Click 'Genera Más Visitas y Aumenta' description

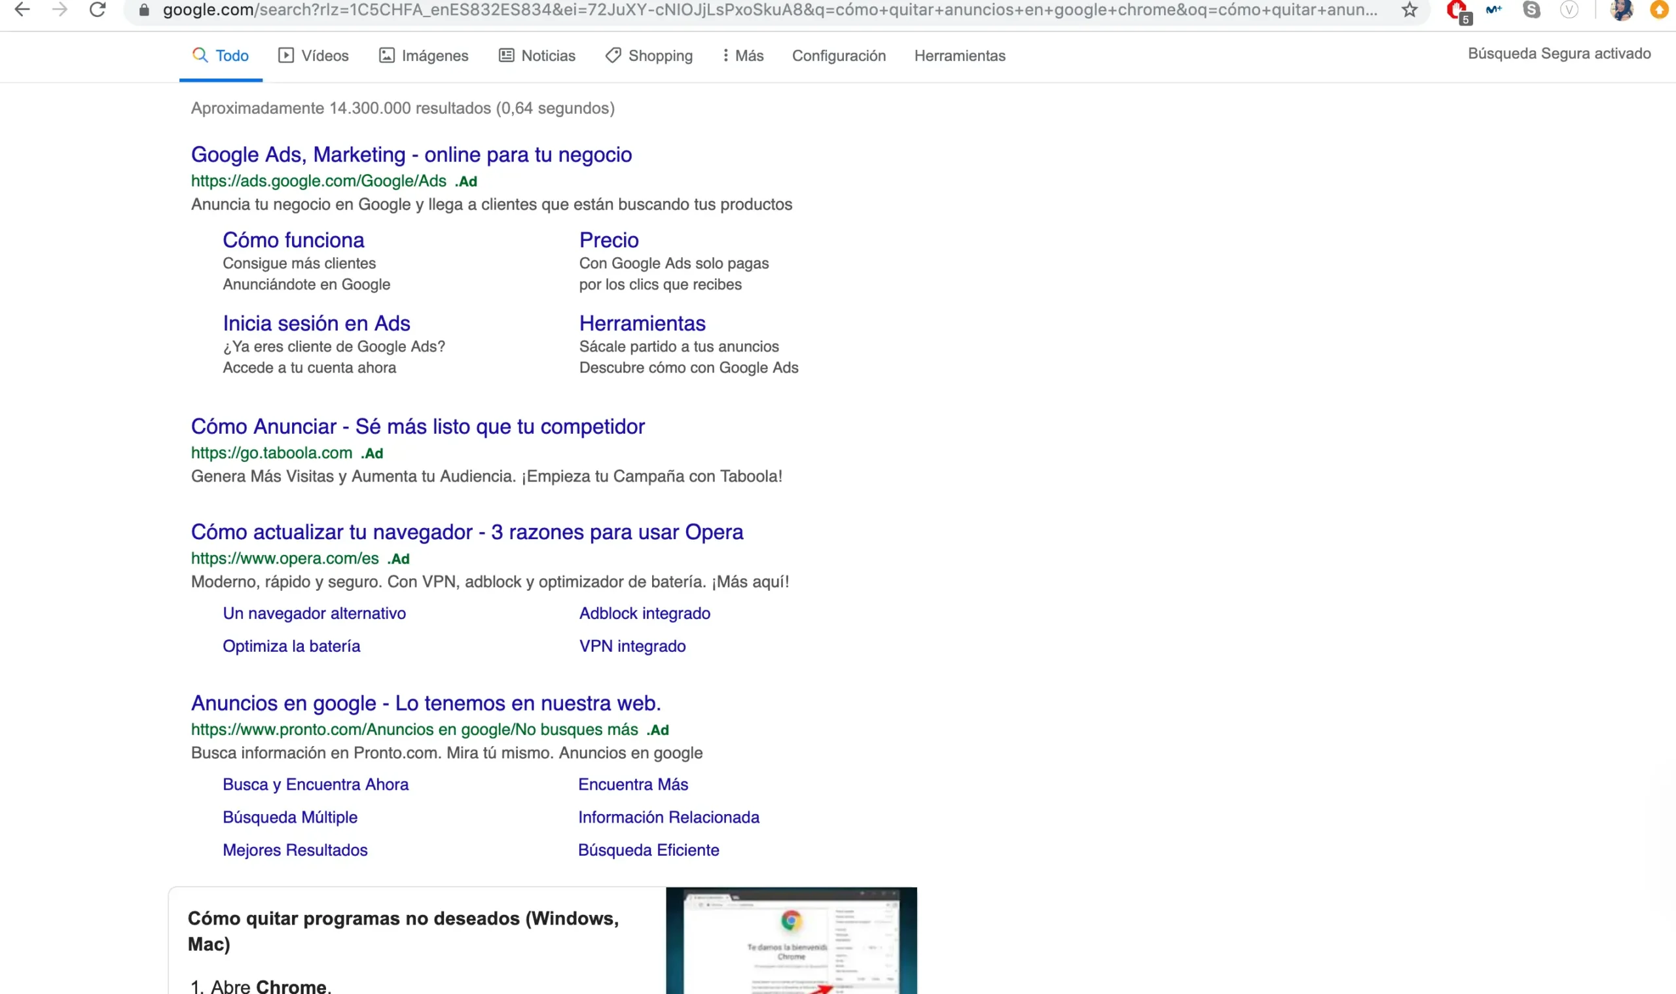point(486,476)
